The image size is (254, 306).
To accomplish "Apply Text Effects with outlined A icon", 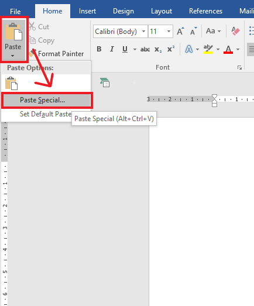I will pyautogui.click(x=189, y=49).
